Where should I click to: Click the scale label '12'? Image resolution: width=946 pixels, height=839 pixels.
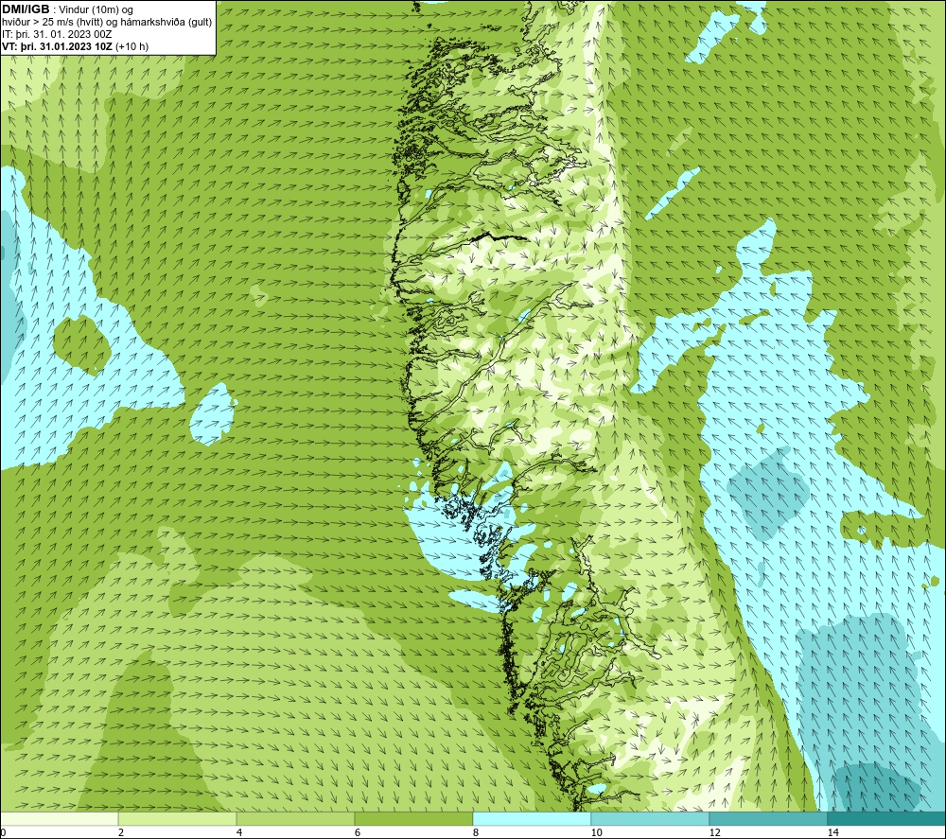[715, 832]
